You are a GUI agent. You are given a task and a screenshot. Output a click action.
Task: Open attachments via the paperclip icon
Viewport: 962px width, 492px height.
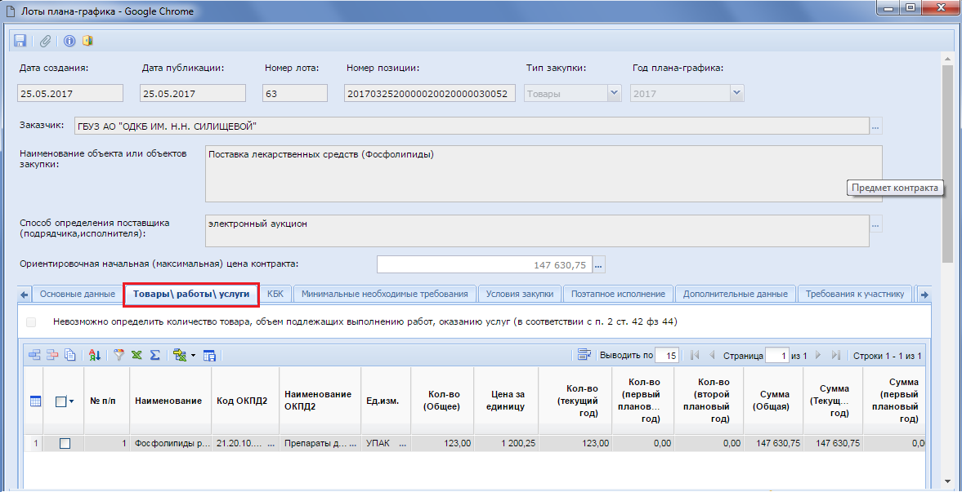(x=46, y=41)
